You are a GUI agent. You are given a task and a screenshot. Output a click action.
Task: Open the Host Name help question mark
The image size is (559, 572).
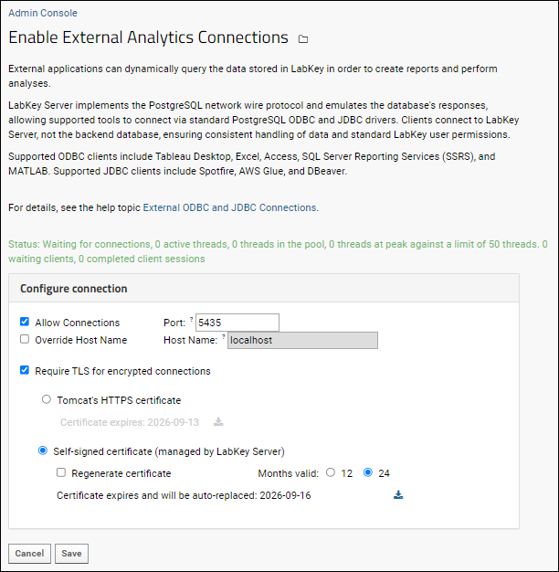click(224, 336)
